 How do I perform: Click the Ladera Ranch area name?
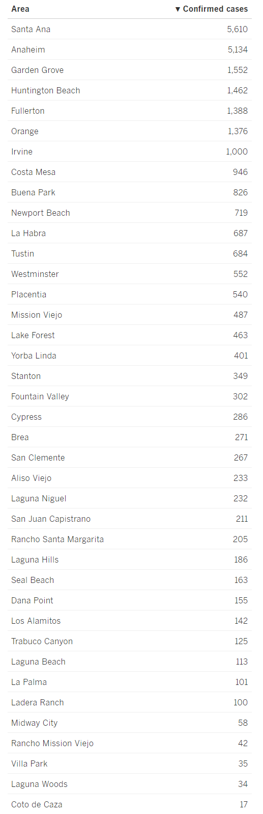38,702
